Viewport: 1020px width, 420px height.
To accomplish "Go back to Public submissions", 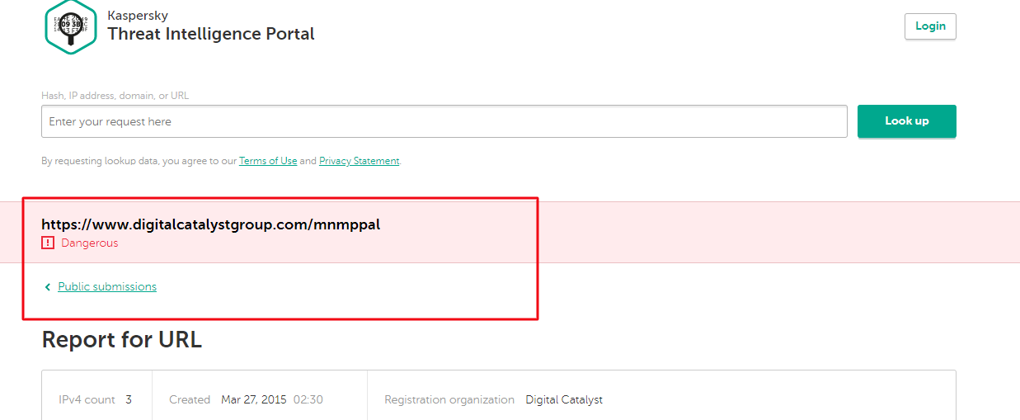I will pos(107,287).
